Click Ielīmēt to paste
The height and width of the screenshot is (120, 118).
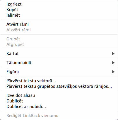(59, 15)
